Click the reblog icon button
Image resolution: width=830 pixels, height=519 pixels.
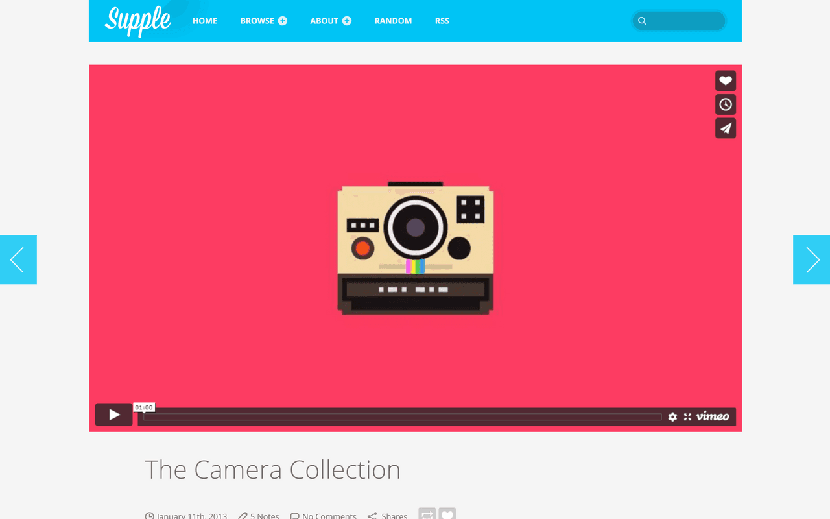click(x=427, y=513)
